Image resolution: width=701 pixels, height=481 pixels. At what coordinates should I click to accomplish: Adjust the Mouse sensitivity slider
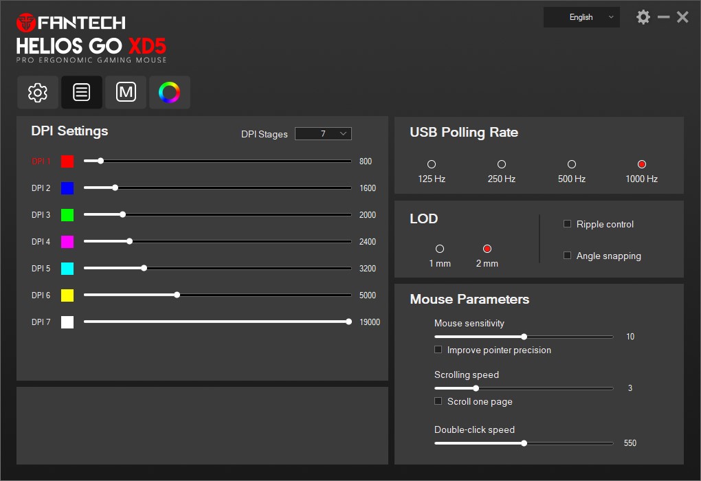524,337
